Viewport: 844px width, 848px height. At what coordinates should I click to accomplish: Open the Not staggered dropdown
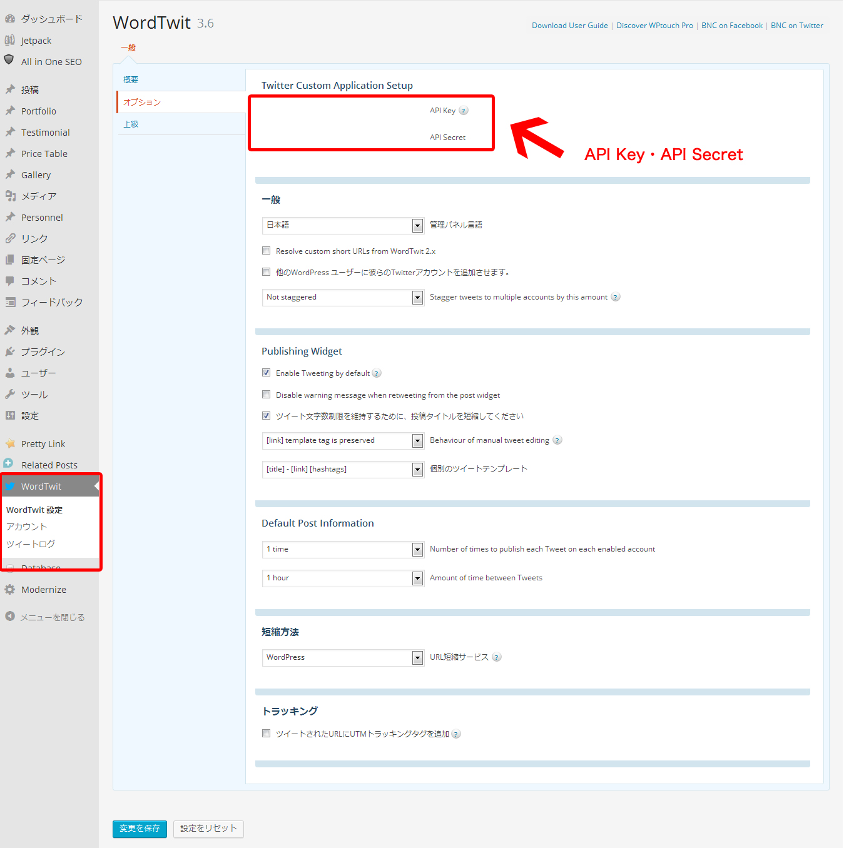click(x=343, y=297)
